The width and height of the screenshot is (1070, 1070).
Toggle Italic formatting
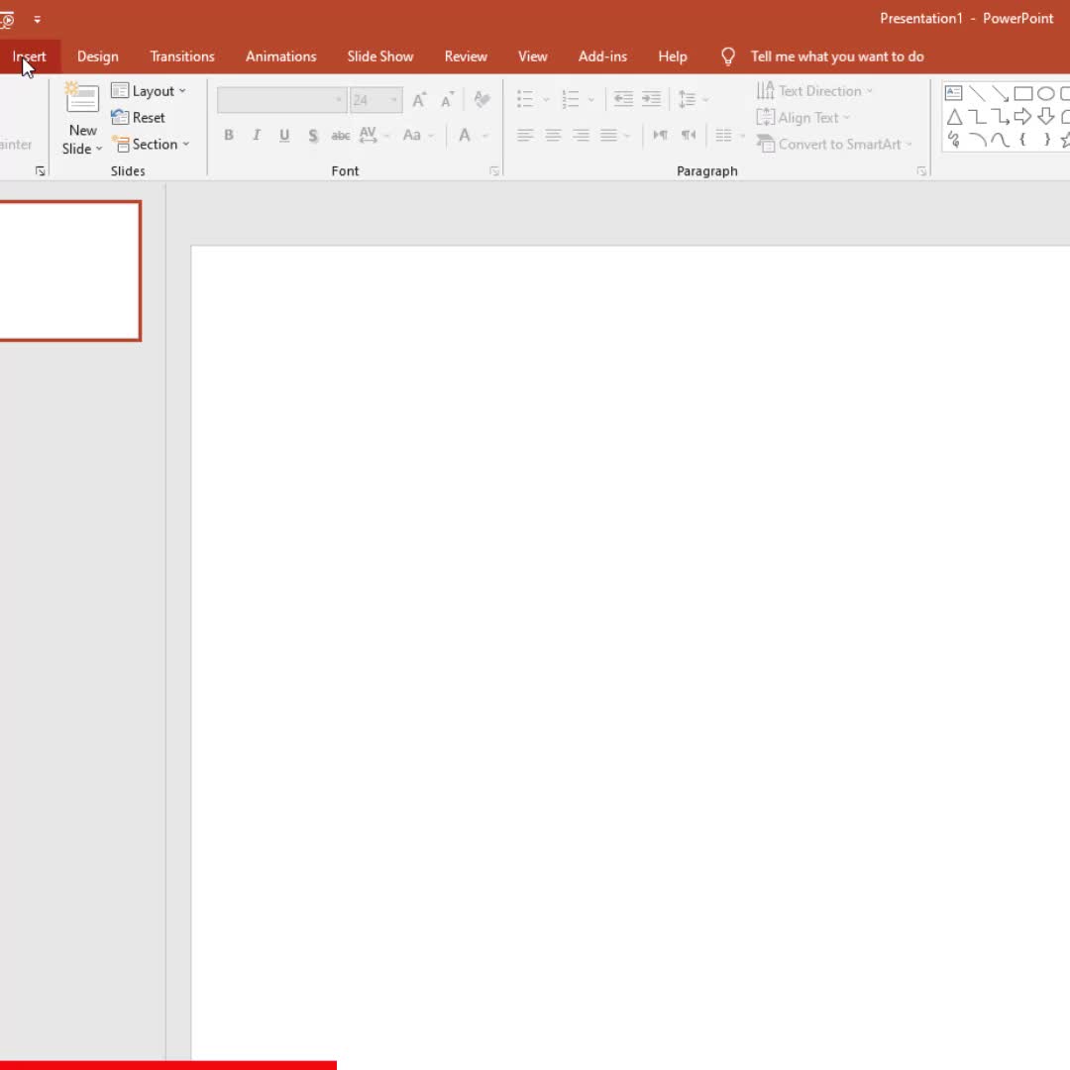(x=257, y=135)
